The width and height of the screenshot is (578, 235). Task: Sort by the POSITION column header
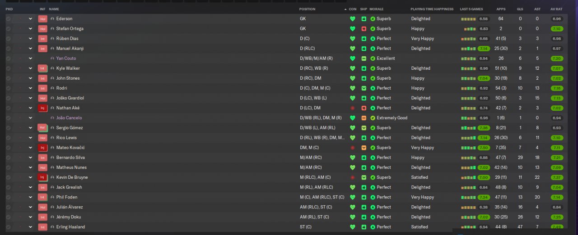(x=308, y=9)
